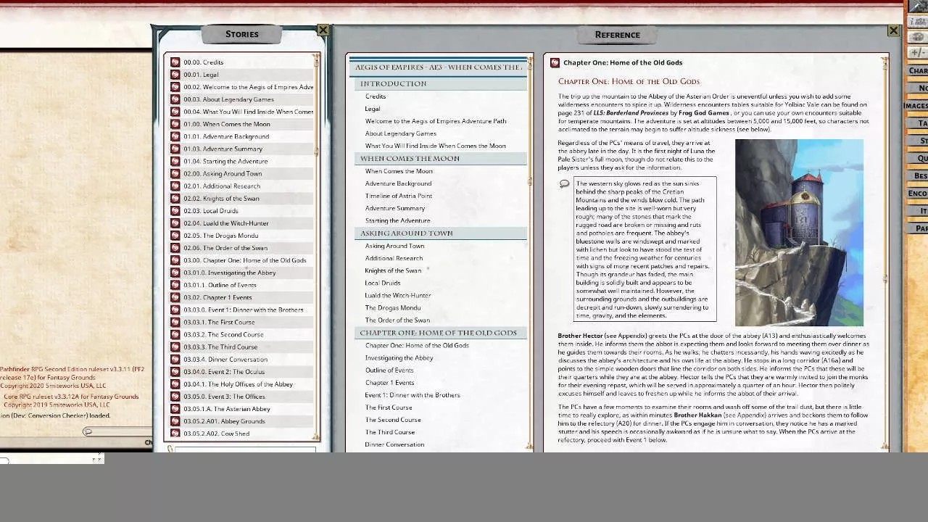Screen dimensions: 928x522
Task: Open Welcome to the Aegis of Empires index link
Action: (x=436, y=121)
